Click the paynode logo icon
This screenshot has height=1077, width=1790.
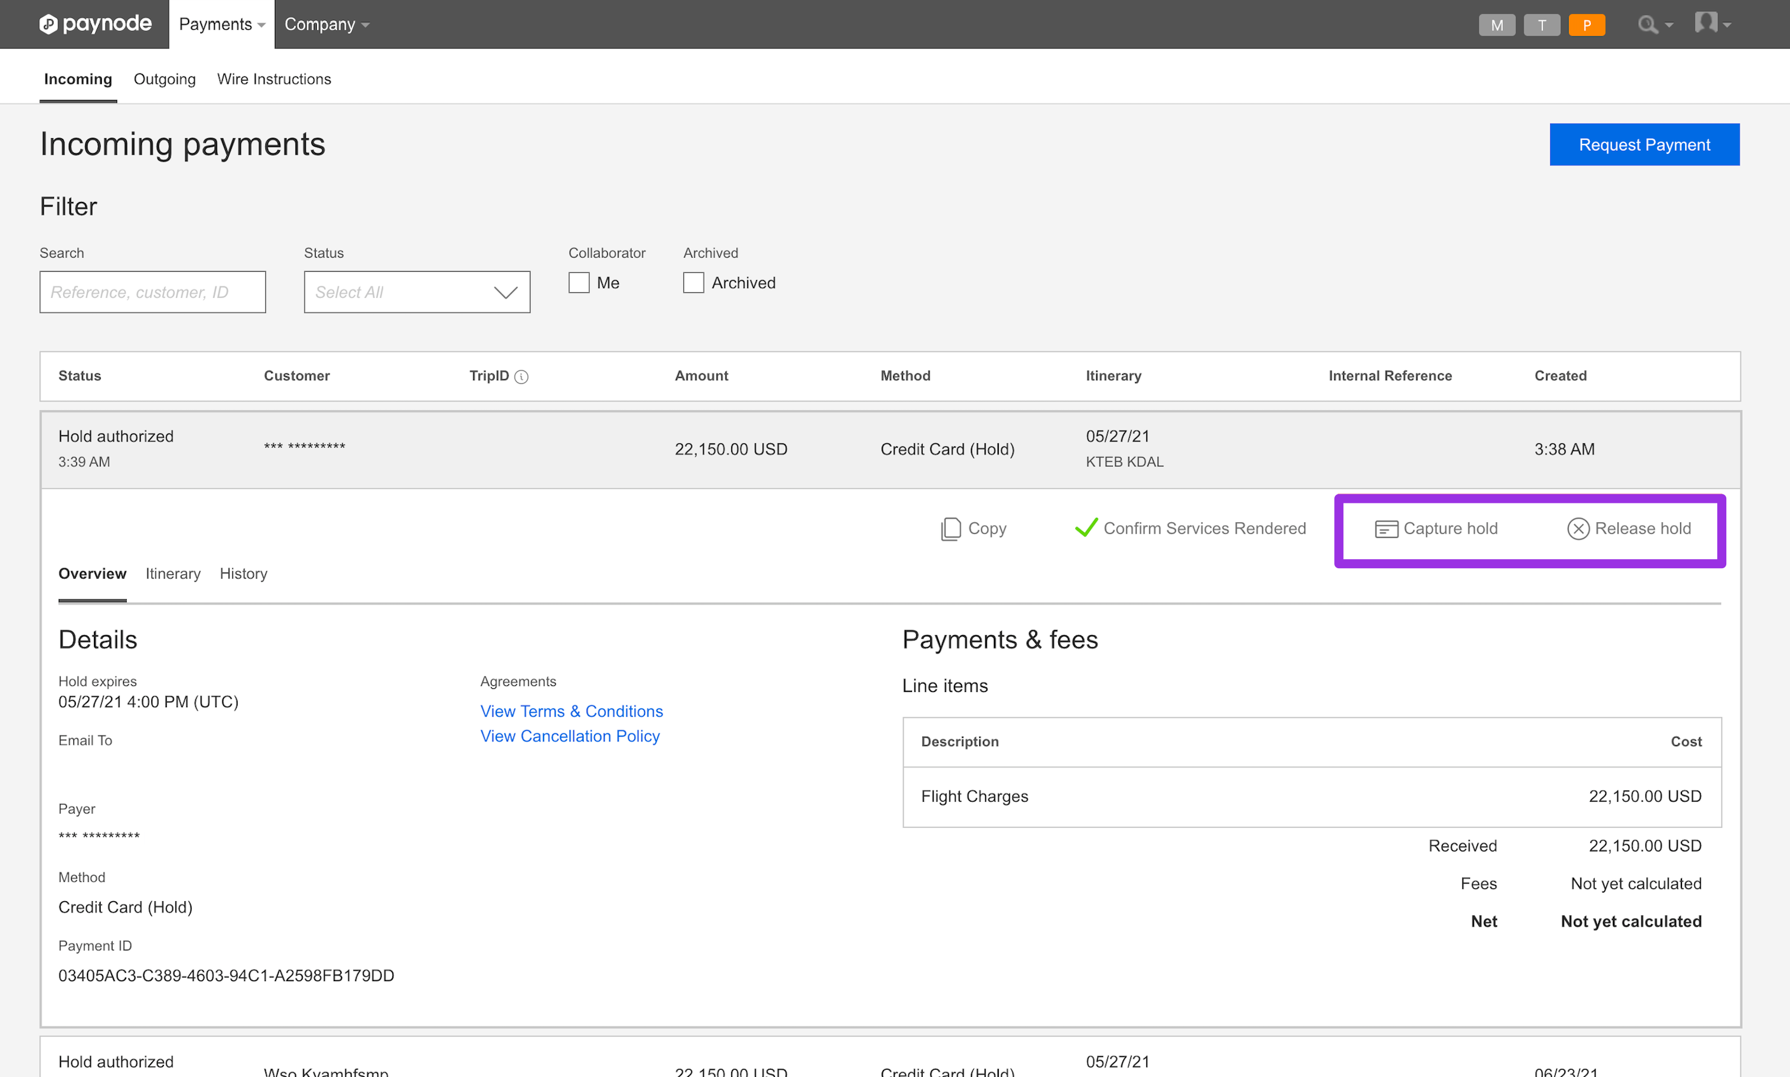(x=48, y=24)
